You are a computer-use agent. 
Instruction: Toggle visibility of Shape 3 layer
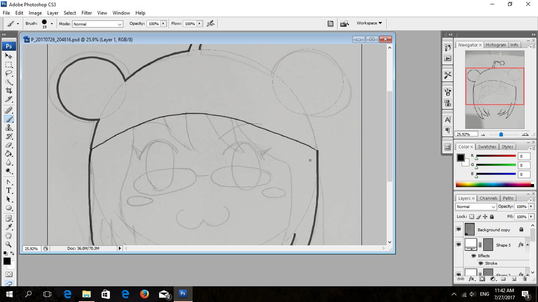(x=458, y=245)
